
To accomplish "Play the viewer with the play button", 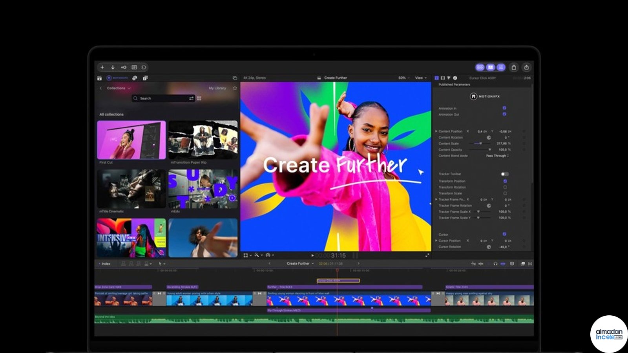I will tap(312, 255).
